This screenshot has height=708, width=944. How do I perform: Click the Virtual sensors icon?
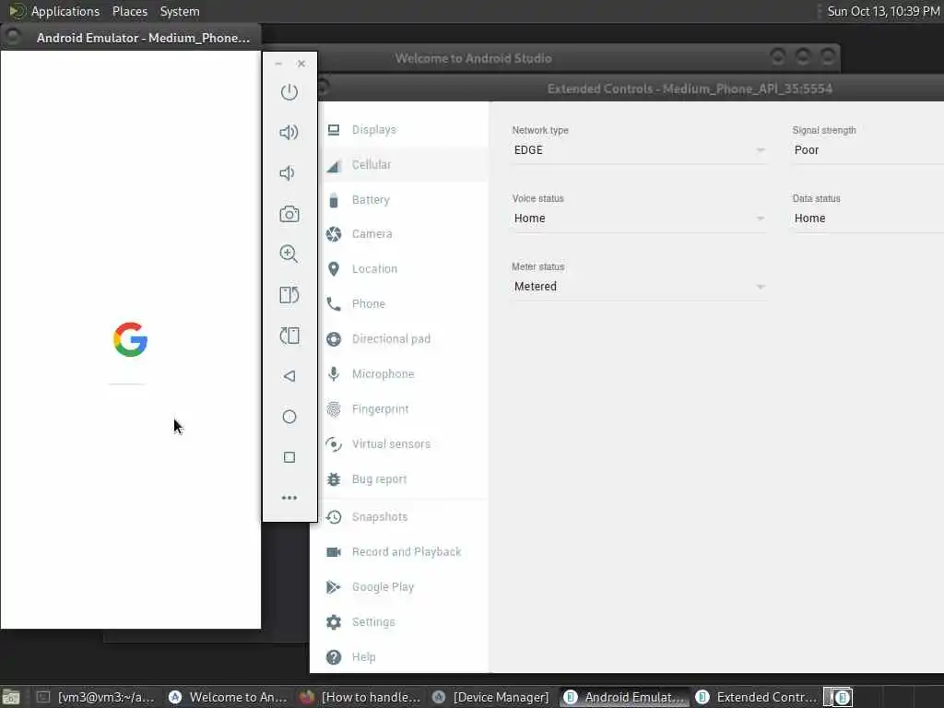click(334, 444)
